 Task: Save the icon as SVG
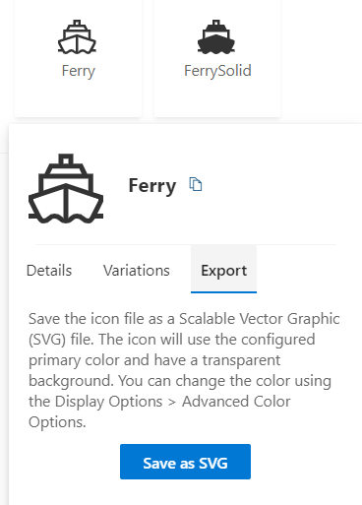tap(185, 462)
